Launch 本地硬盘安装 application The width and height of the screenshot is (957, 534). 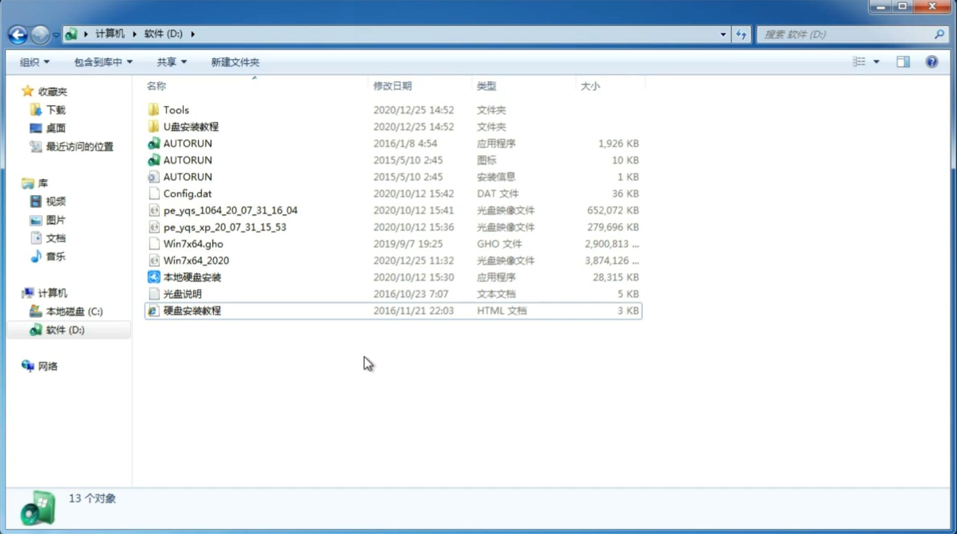(x=192, y=277)
